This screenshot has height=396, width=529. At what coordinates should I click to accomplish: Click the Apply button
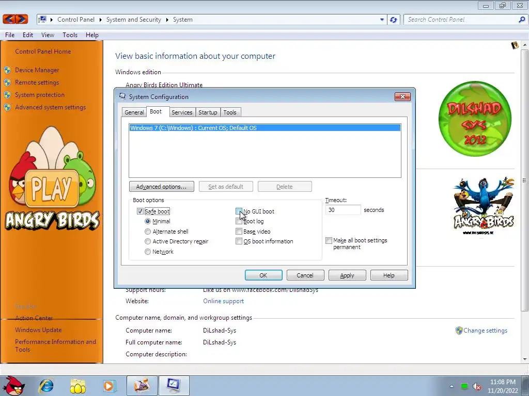coord(347,275)
